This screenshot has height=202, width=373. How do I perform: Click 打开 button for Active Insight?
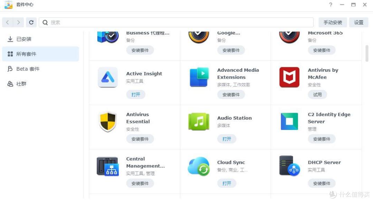[136, 94]
